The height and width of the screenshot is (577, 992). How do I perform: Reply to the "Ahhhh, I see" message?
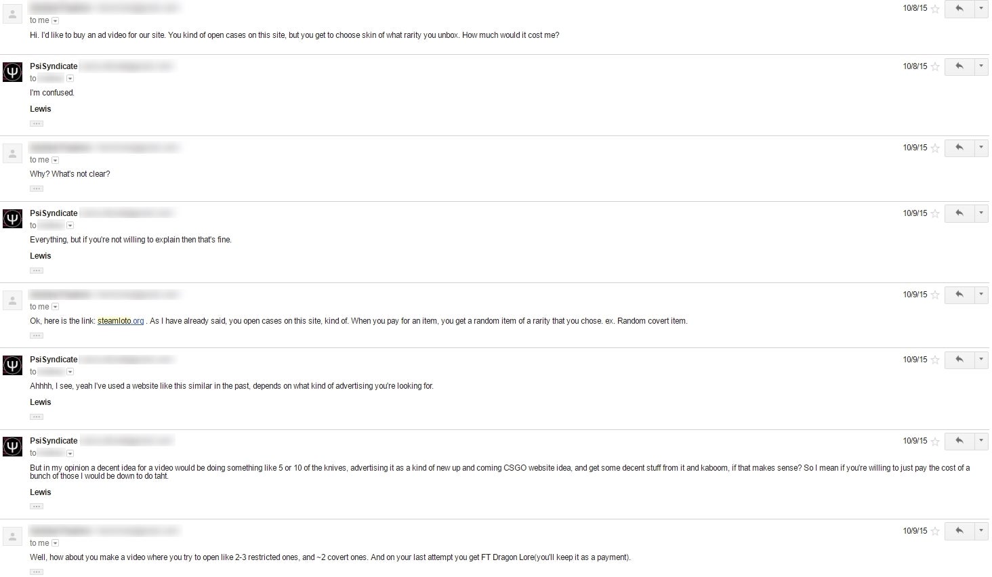click(959, 360)
